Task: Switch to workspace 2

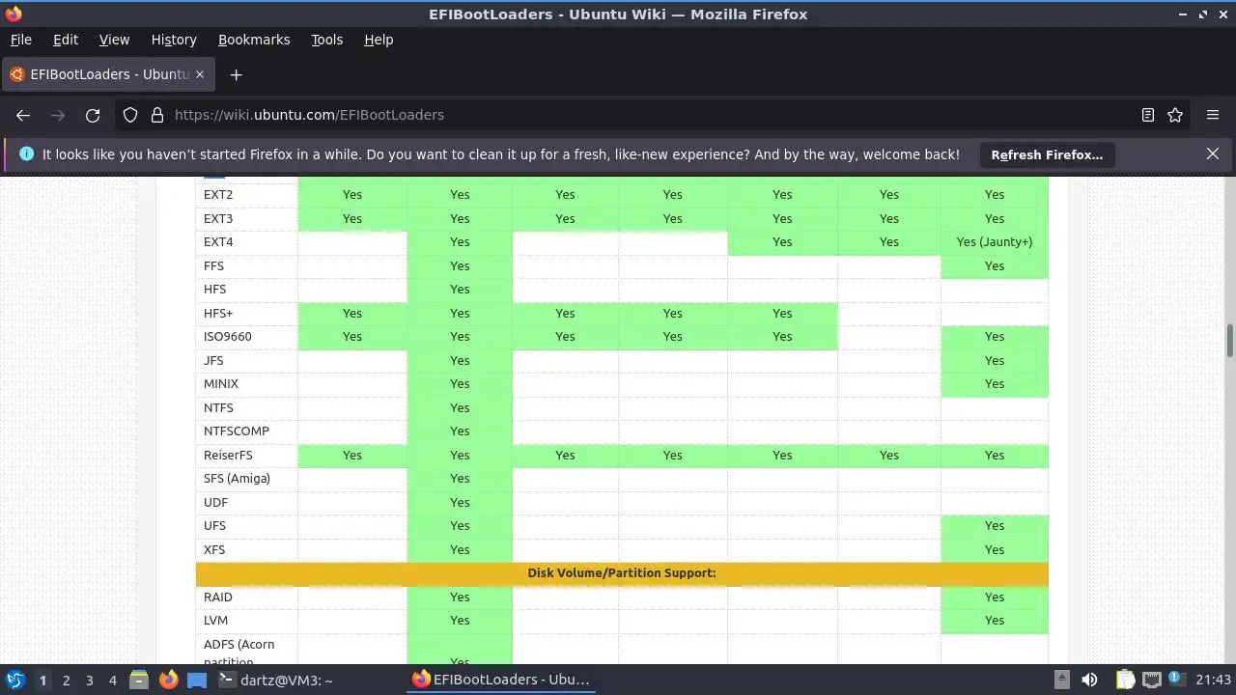Action: [x=66, y=681]
